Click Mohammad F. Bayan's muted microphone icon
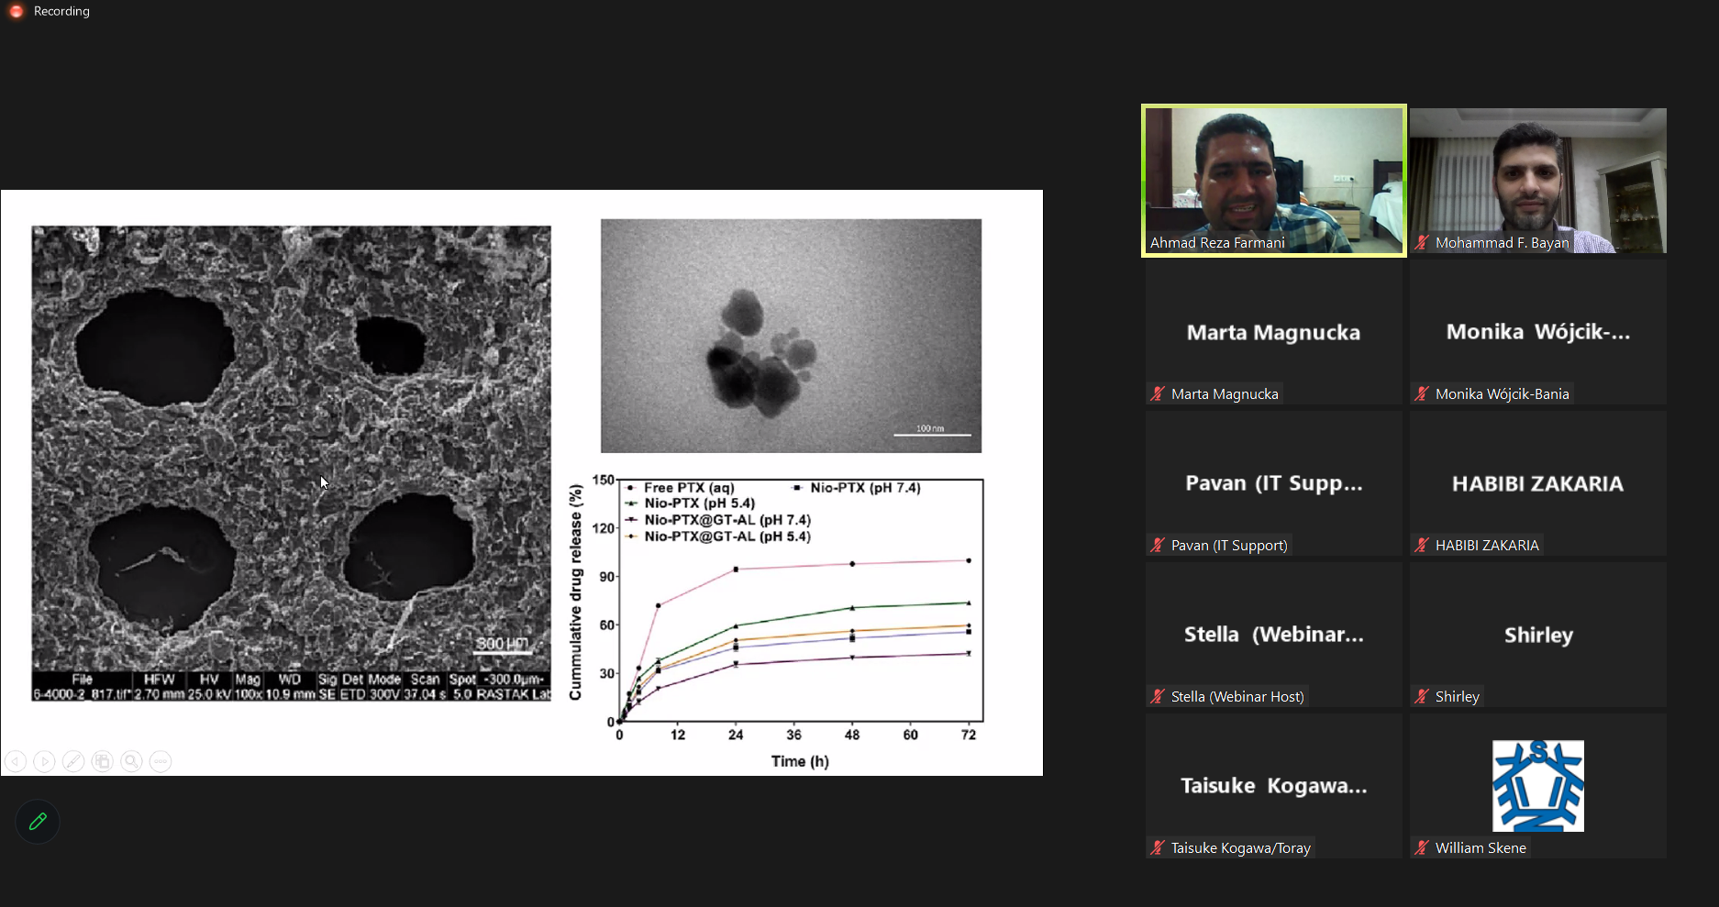 [x=1422, y=243]
